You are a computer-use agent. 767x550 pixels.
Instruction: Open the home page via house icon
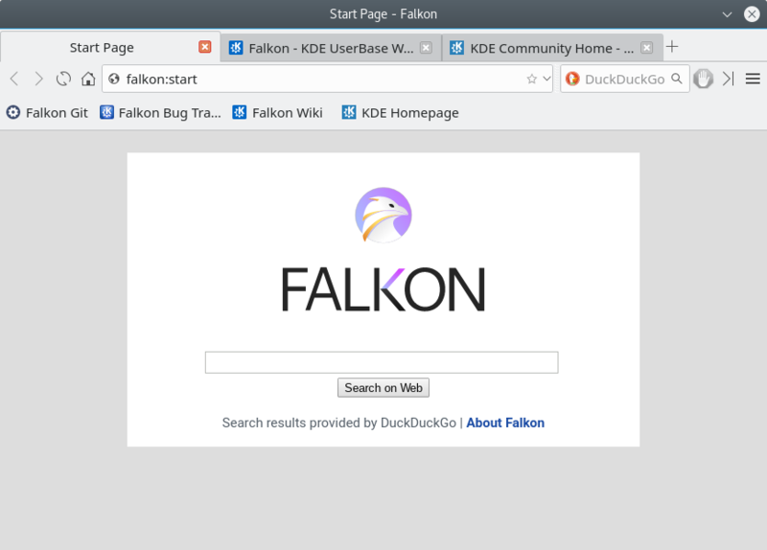coord(88,79)
